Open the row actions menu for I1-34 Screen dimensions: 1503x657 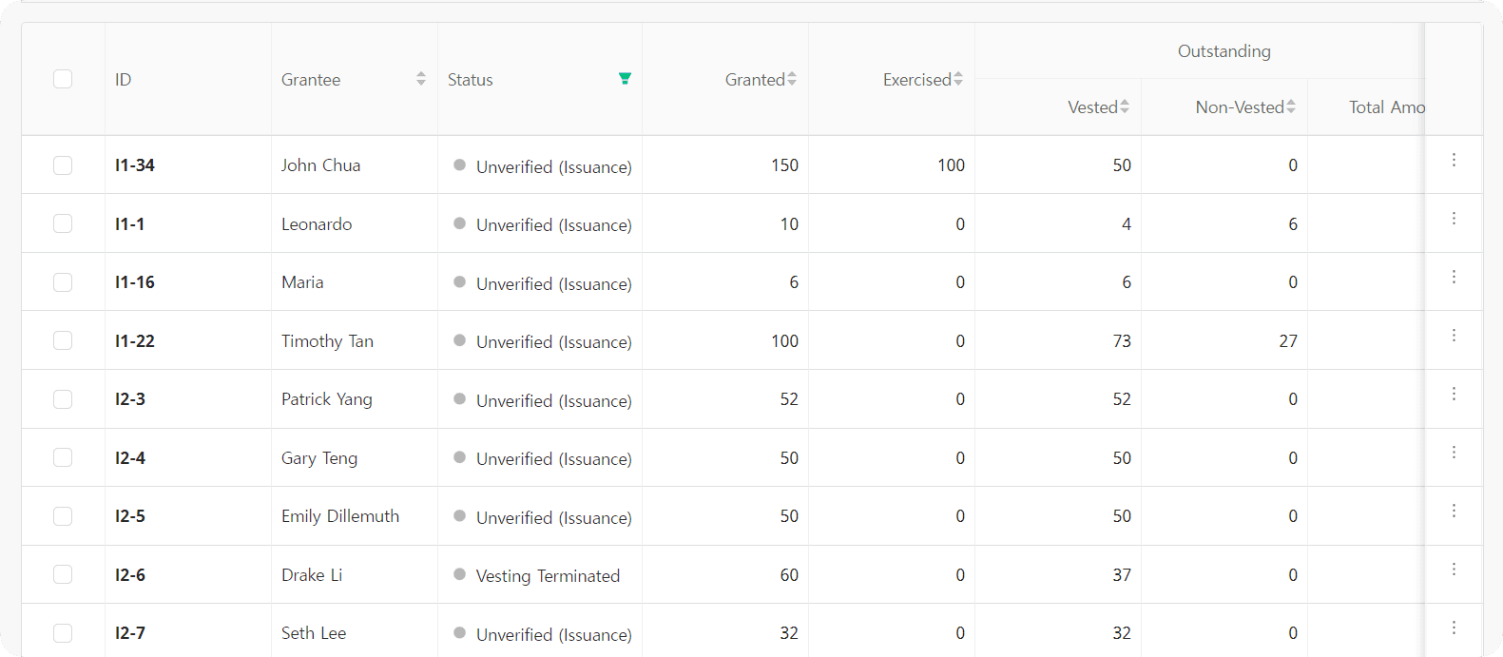1454,160
